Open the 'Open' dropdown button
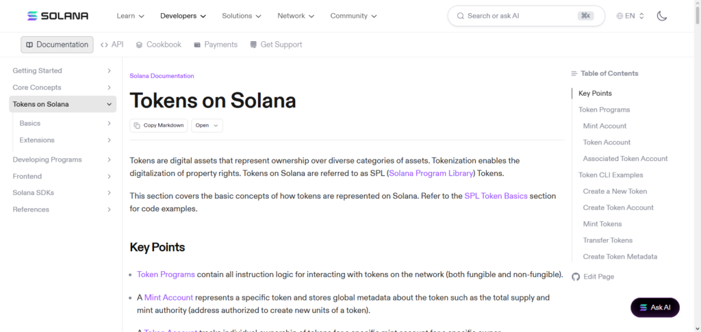The height and width of the screenshot is (332, 701). click(x=207, y=125)
